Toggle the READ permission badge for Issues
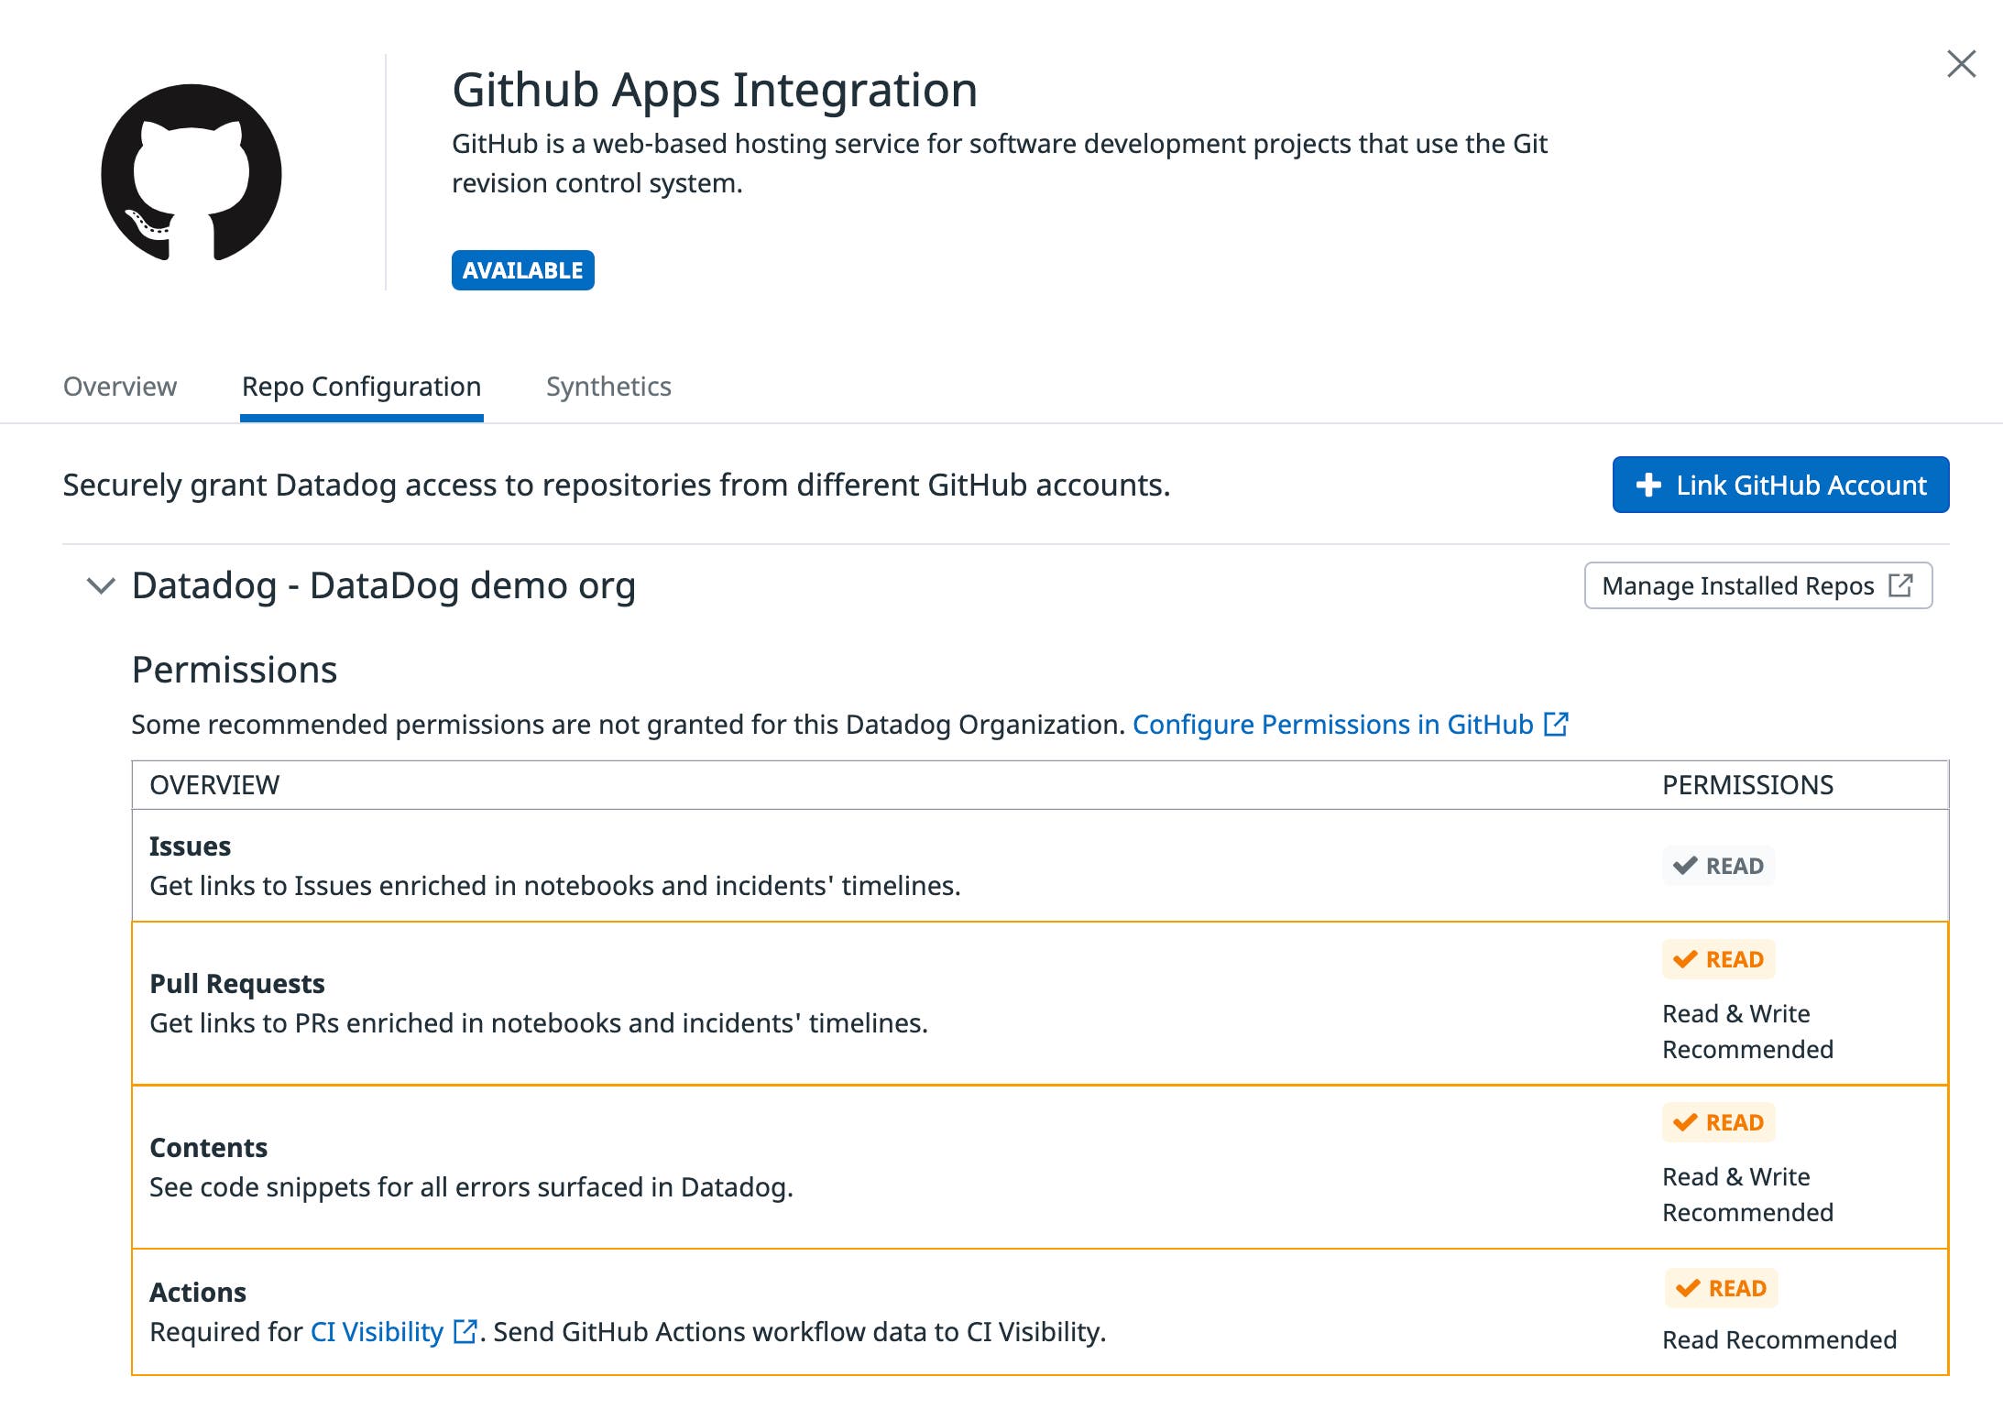 point(1718,865)
